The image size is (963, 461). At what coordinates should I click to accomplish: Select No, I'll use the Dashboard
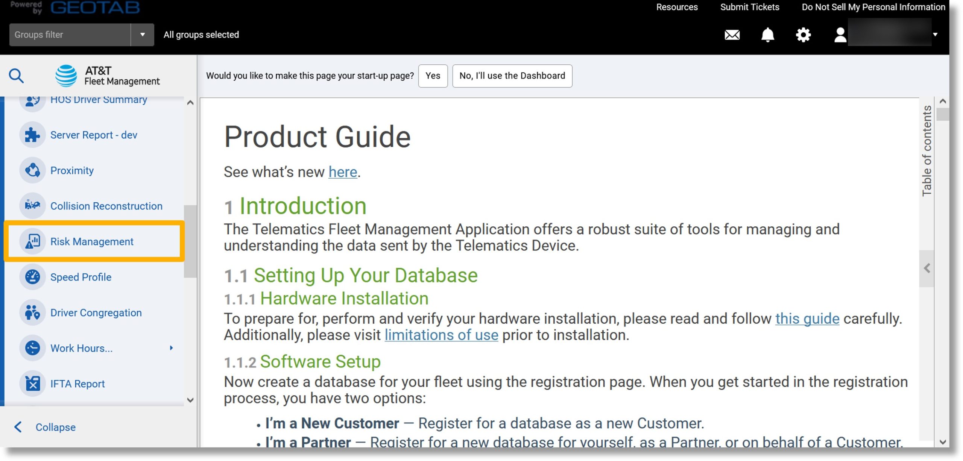click(x=512, y=75)
